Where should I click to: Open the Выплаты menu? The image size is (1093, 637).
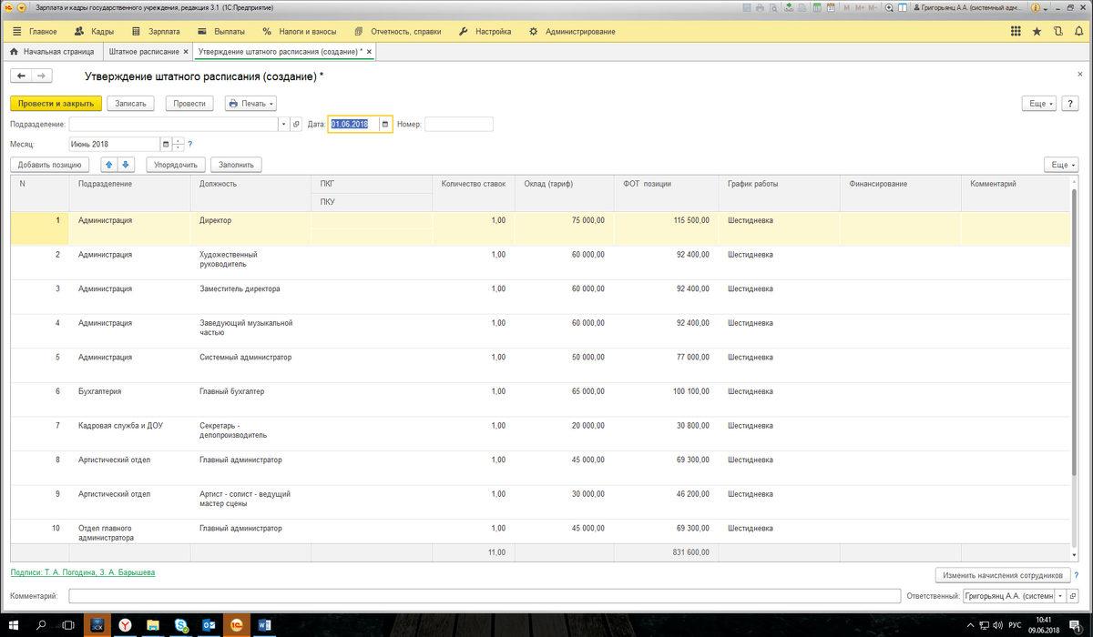point(222,31)
